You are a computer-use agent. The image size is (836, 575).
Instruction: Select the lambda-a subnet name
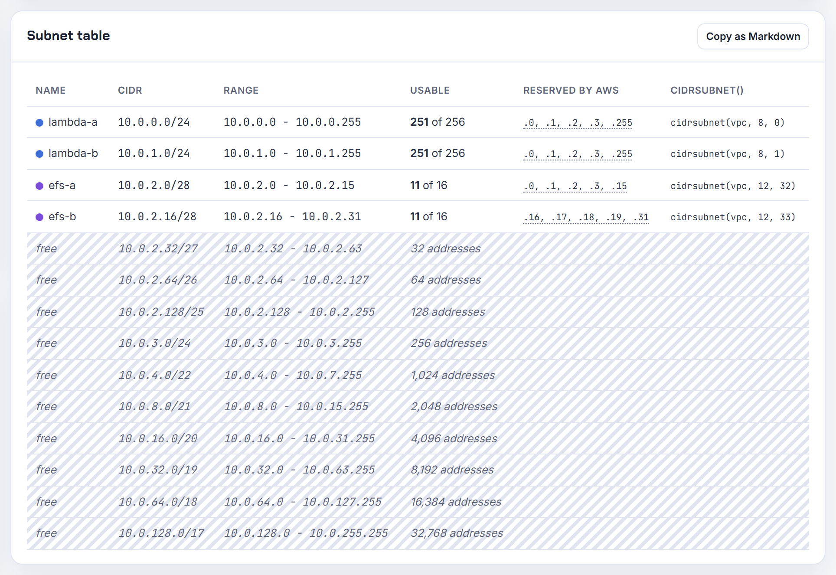73,122
